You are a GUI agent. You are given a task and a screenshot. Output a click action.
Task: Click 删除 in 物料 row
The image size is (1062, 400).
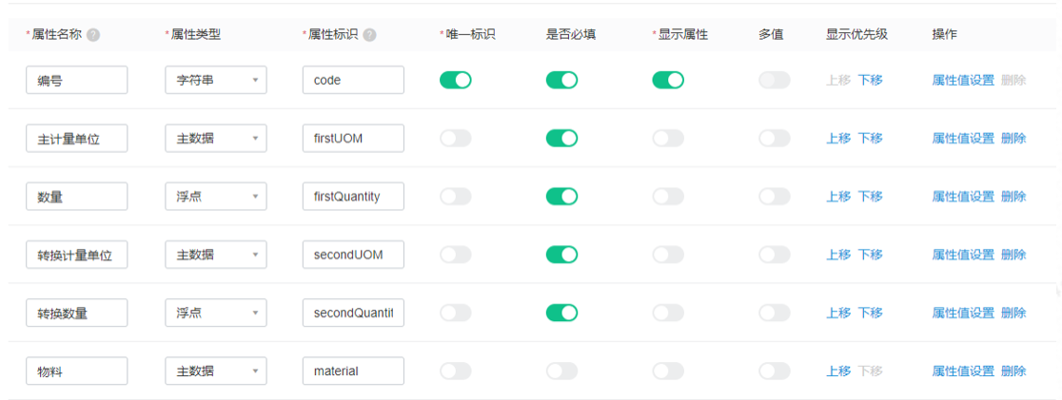(x=1013, y=371)
